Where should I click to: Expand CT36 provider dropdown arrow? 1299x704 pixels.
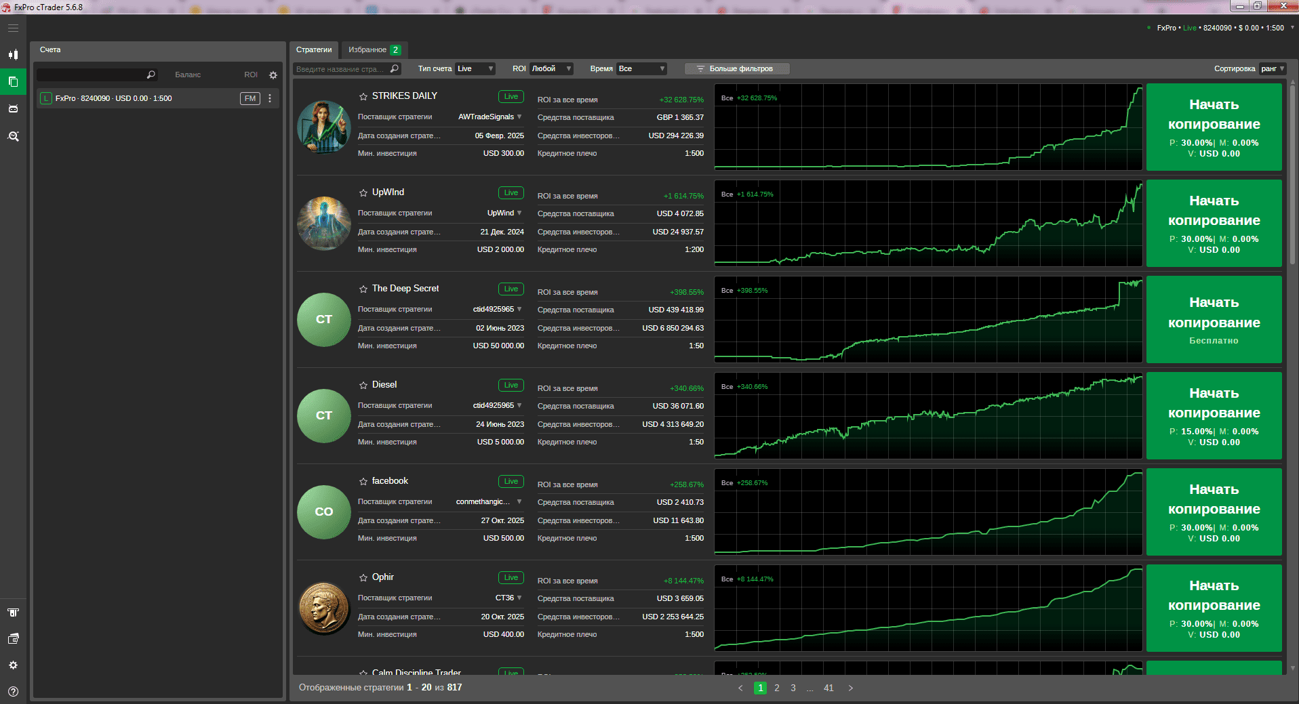point(519,598)
